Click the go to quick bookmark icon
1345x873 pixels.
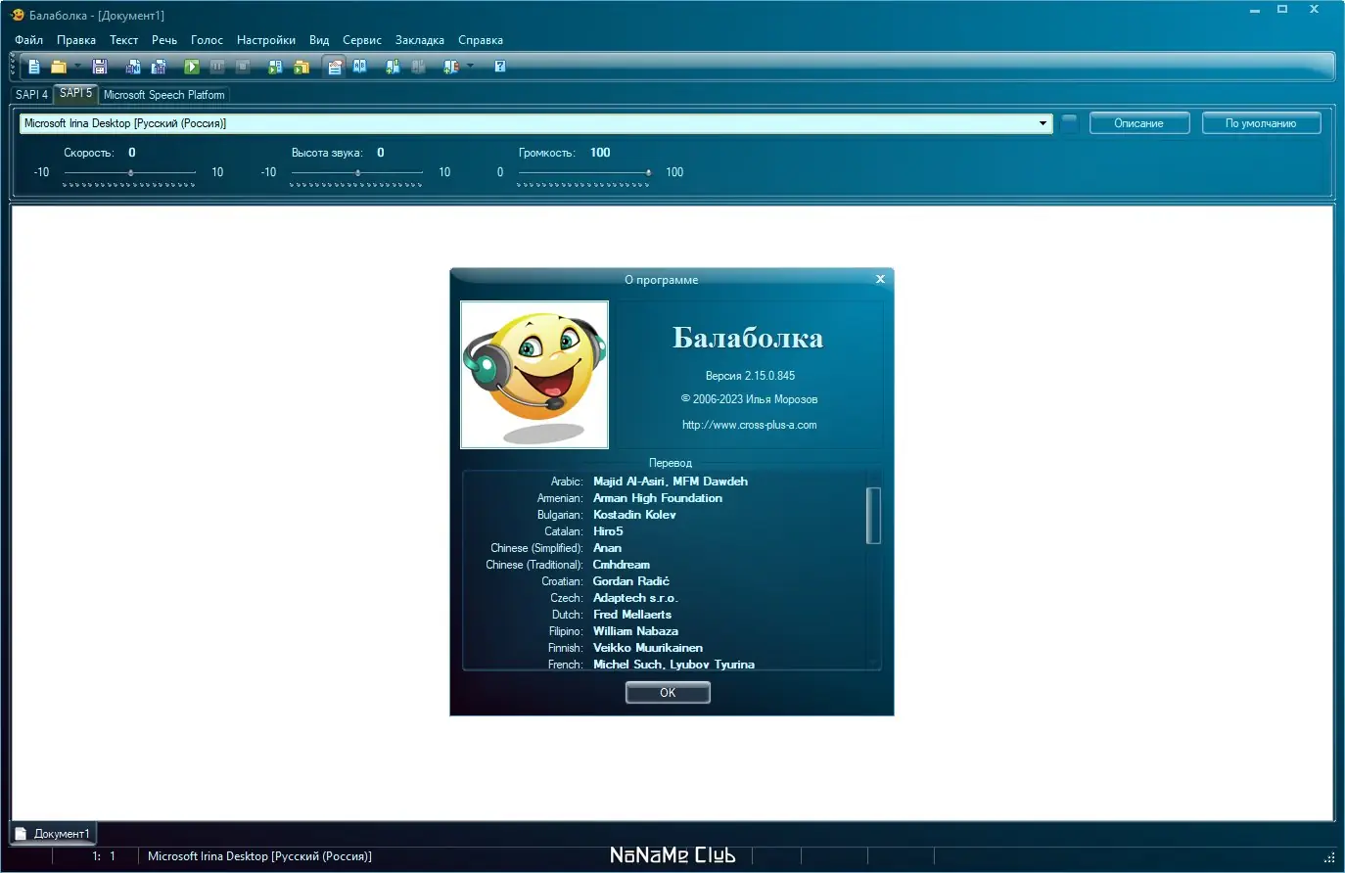419,67
